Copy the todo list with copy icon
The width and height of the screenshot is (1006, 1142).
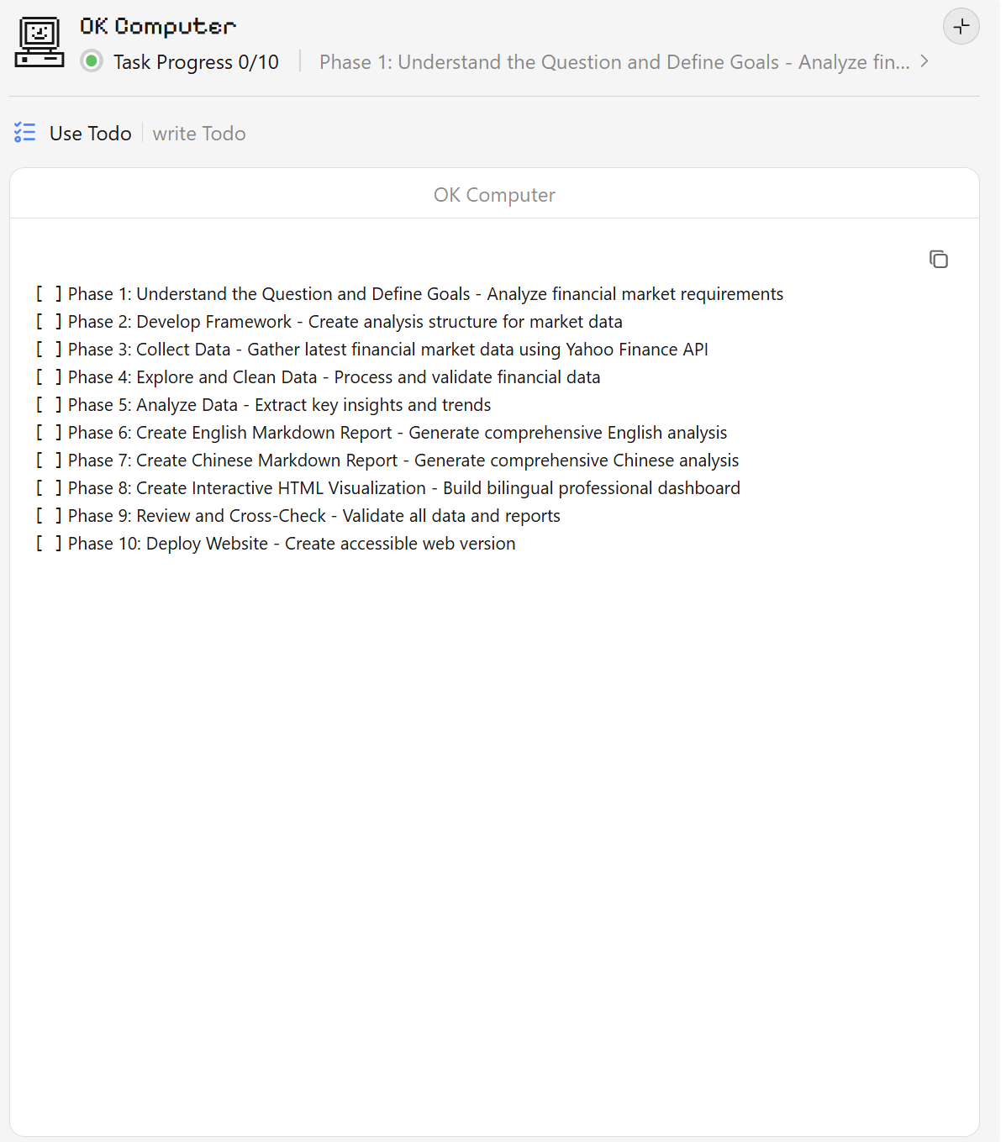(938, 259)
